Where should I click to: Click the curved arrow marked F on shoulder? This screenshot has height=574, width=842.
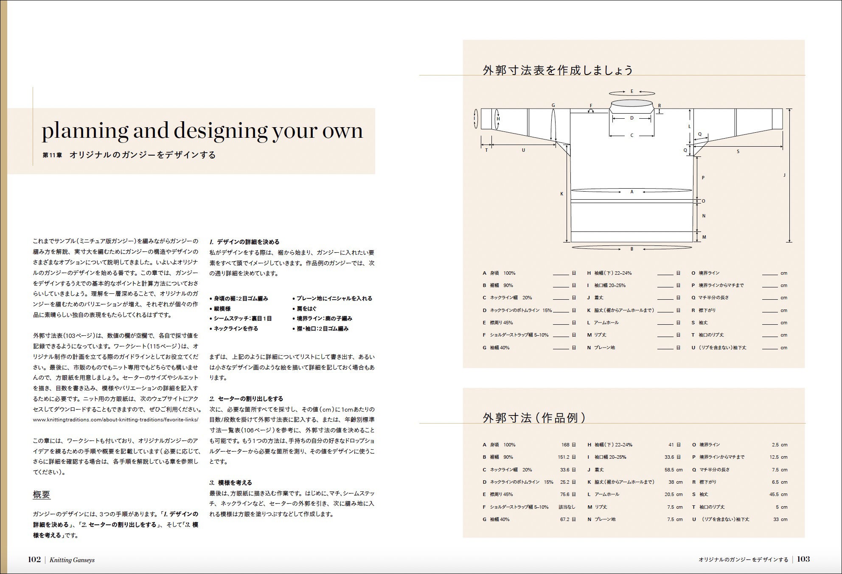click(x=590, y=110)
